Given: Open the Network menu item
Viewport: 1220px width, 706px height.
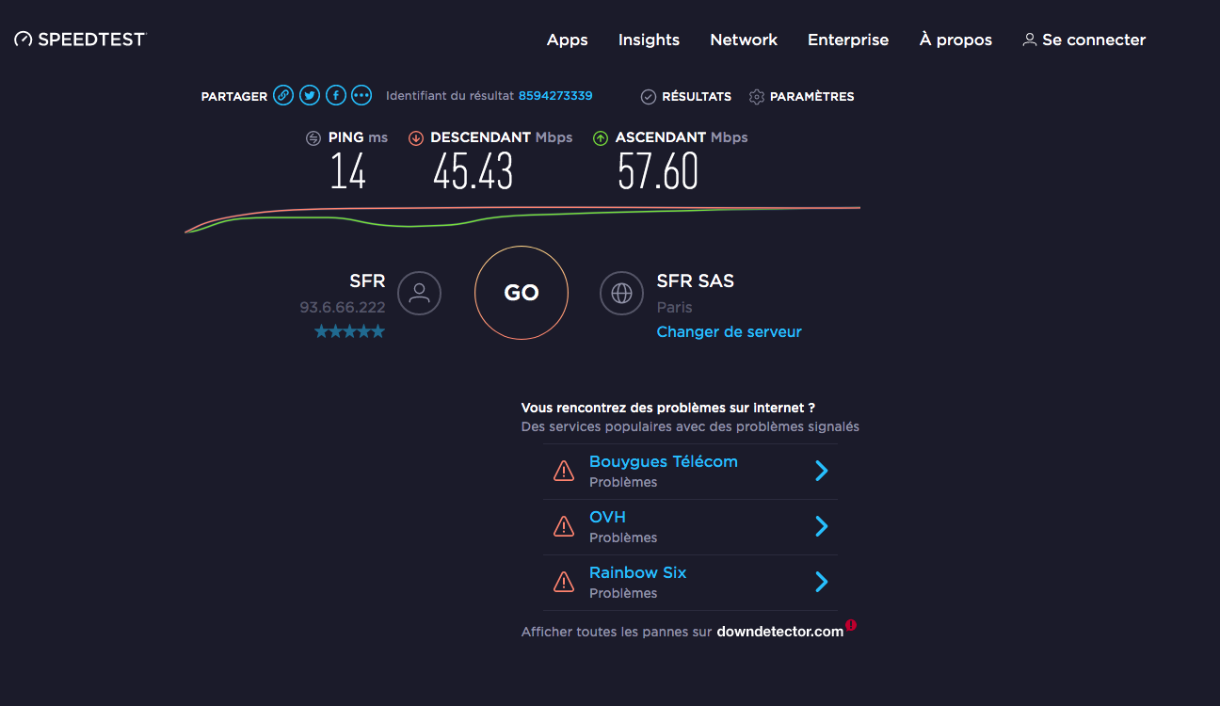Looking at the screenshot, I should click(x=744, y=40).
